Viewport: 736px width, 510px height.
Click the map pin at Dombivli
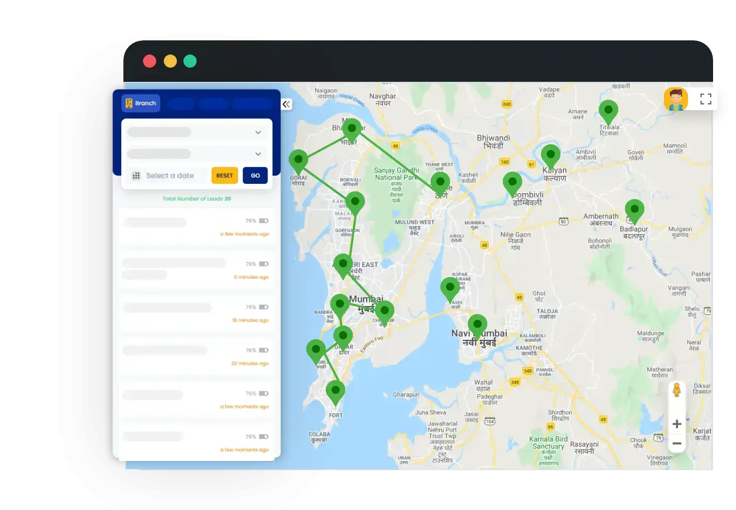[x=512, y=184]
